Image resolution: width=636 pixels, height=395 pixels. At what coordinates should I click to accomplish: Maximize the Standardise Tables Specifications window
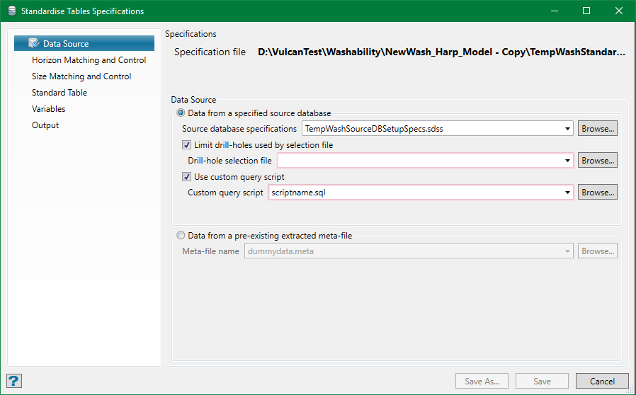[x=586, y=11]
